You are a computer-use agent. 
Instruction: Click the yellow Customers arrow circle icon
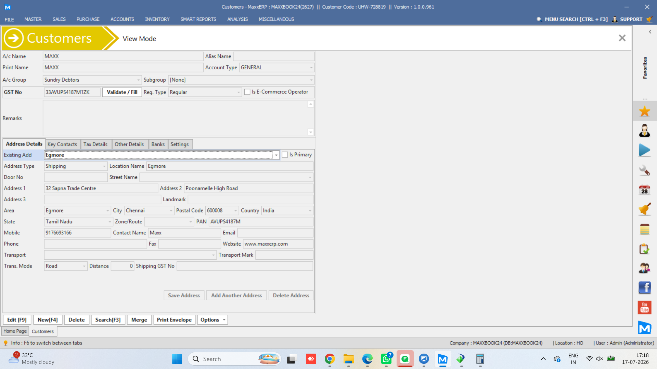click(x=14, y=38)
